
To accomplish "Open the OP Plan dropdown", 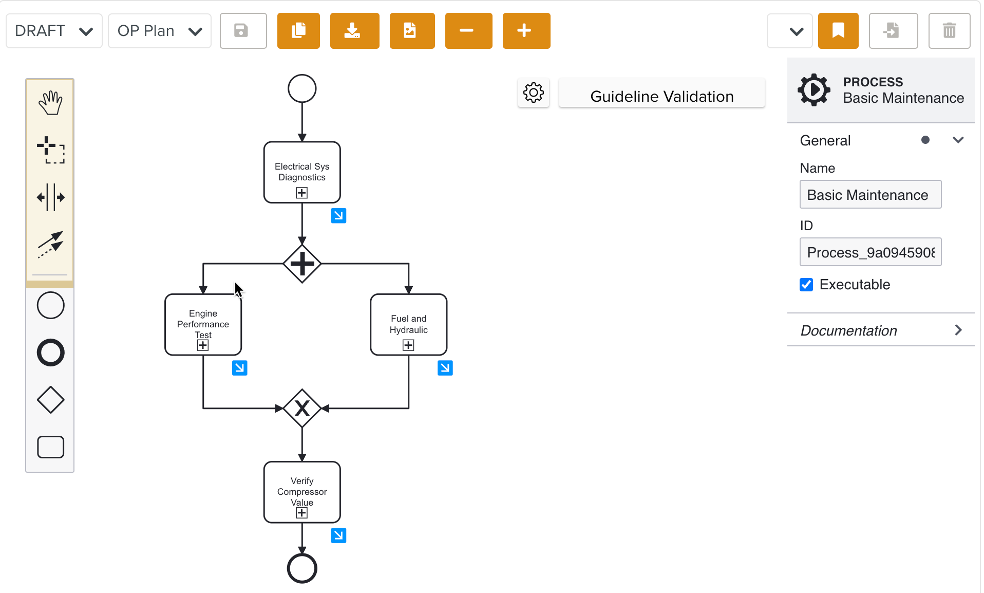I will click(x=159, y=31).
